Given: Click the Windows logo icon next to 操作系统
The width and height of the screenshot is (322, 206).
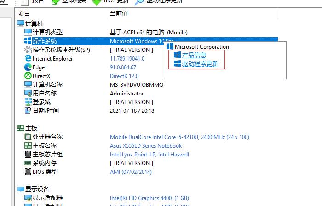Looking at the screenshot, I should tap(28, 41).
